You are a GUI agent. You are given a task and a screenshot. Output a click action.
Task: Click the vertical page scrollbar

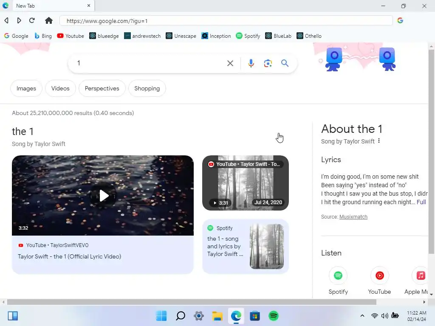pyautogui.click(x=431, y=151)
